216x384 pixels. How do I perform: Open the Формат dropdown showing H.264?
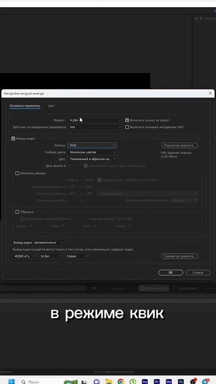point(95,120)
